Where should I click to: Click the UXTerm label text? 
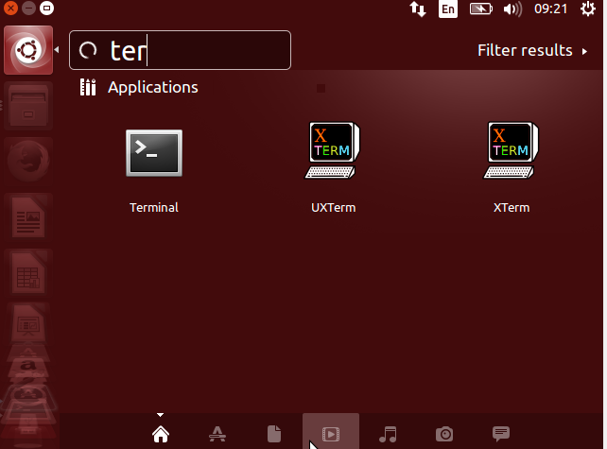tap(334, 207)
